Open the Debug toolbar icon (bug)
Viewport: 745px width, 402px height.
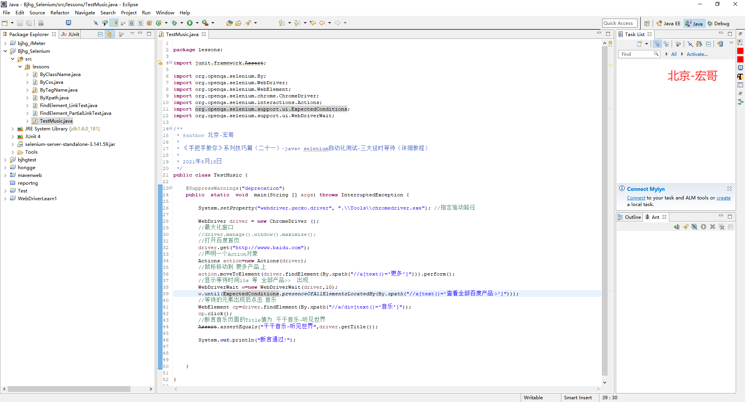175,23
